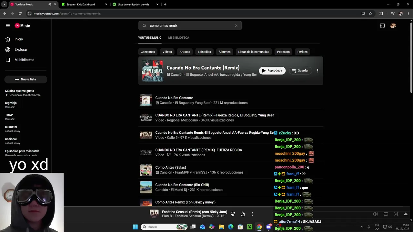
Task: Click the YouTube Music logo
Action: coord(22,26)
